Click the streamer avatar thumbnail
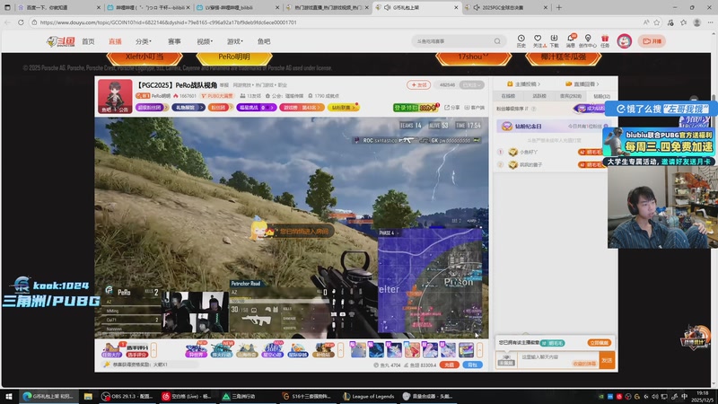Viewport: 718px width, 404px height. click(115, 95)
